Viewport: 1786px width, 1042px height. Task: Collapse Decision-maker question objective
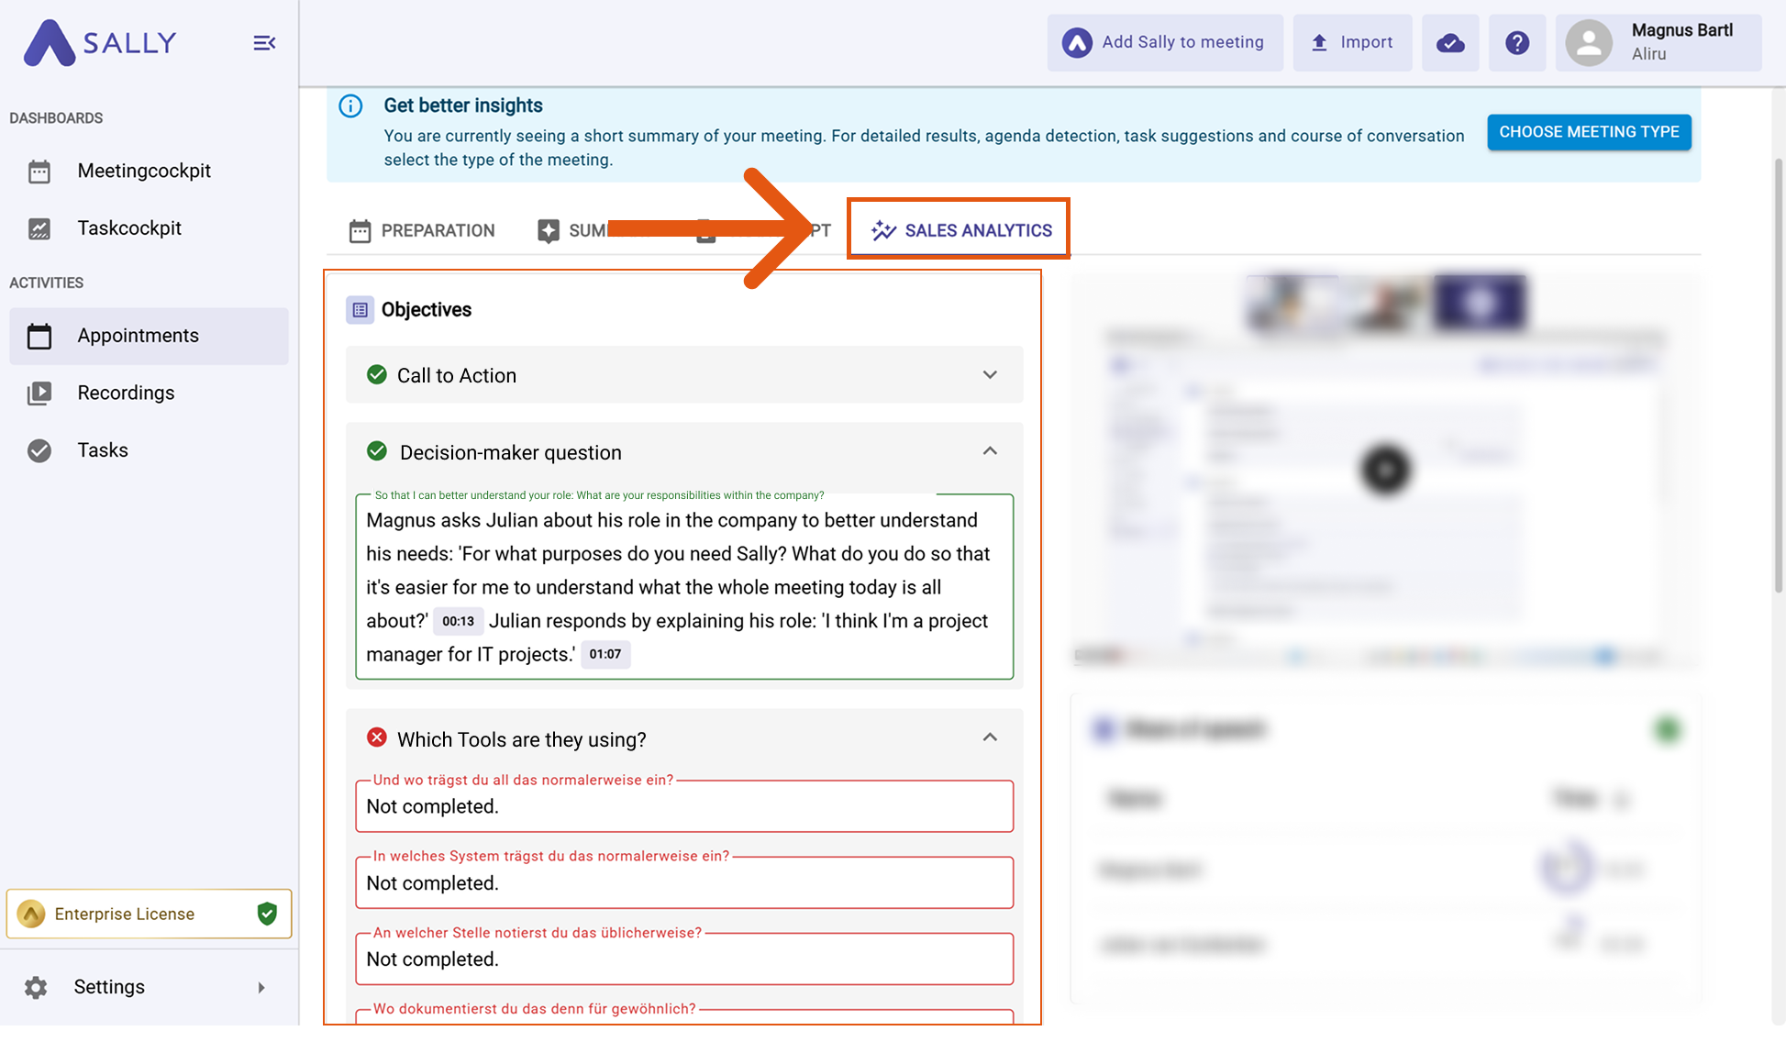coord(990,451)
